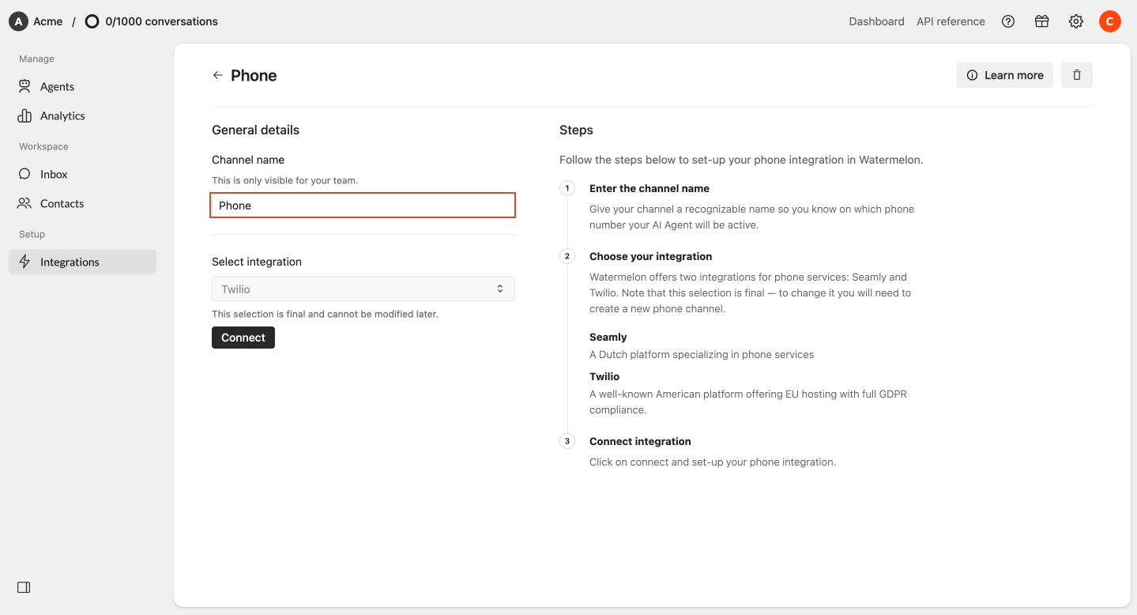This screenshot has width=1137, height=615.
Task: Focus the Channel name input field
Action: (363, 206)
